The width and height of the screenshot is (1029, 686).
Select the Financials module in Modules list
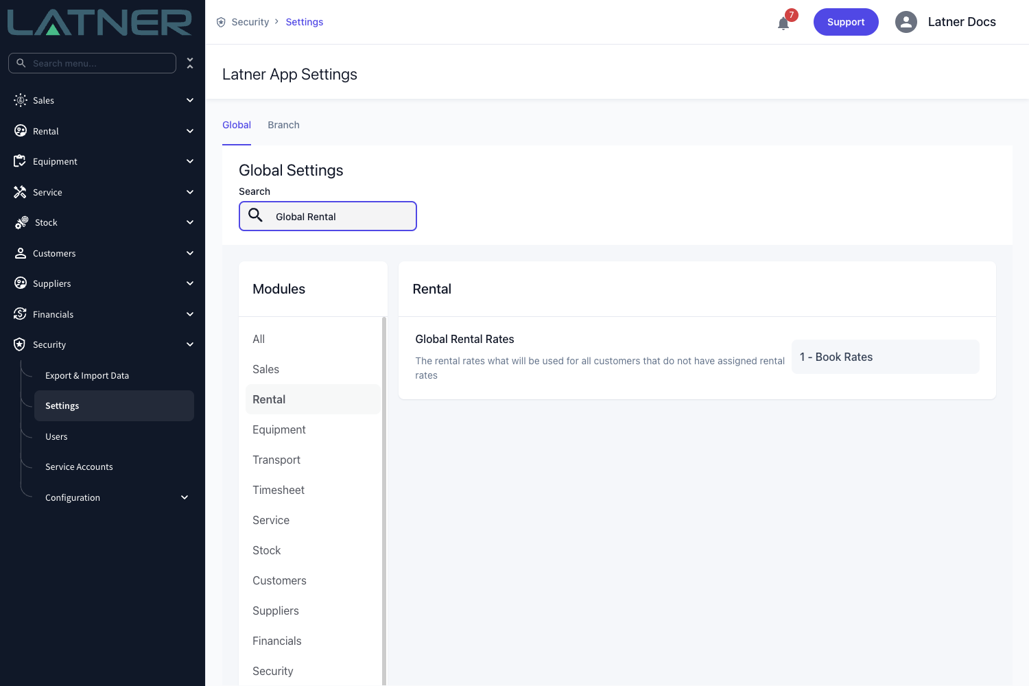click(277, 641)
